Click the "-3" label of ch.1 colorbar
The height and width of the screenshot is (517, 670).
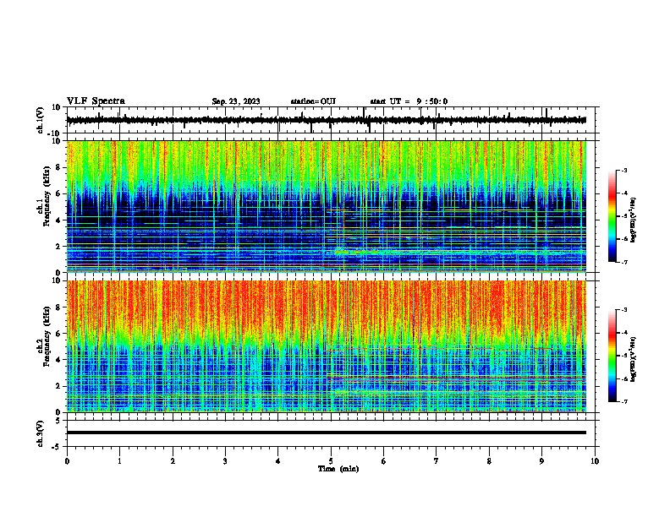[623, 170]
